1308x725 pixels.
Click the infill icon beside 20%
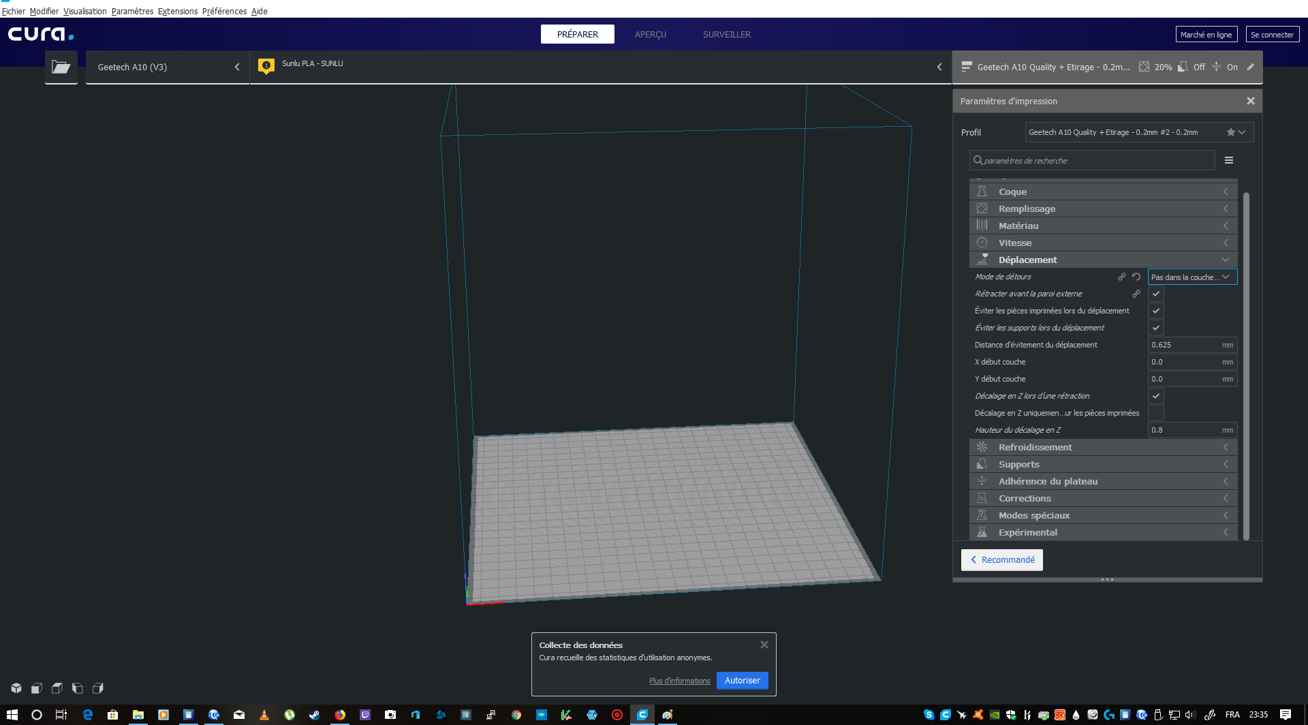1144,67
